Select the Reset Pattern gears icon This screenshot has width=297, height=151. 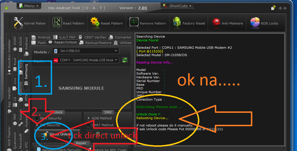click(95, 22)
